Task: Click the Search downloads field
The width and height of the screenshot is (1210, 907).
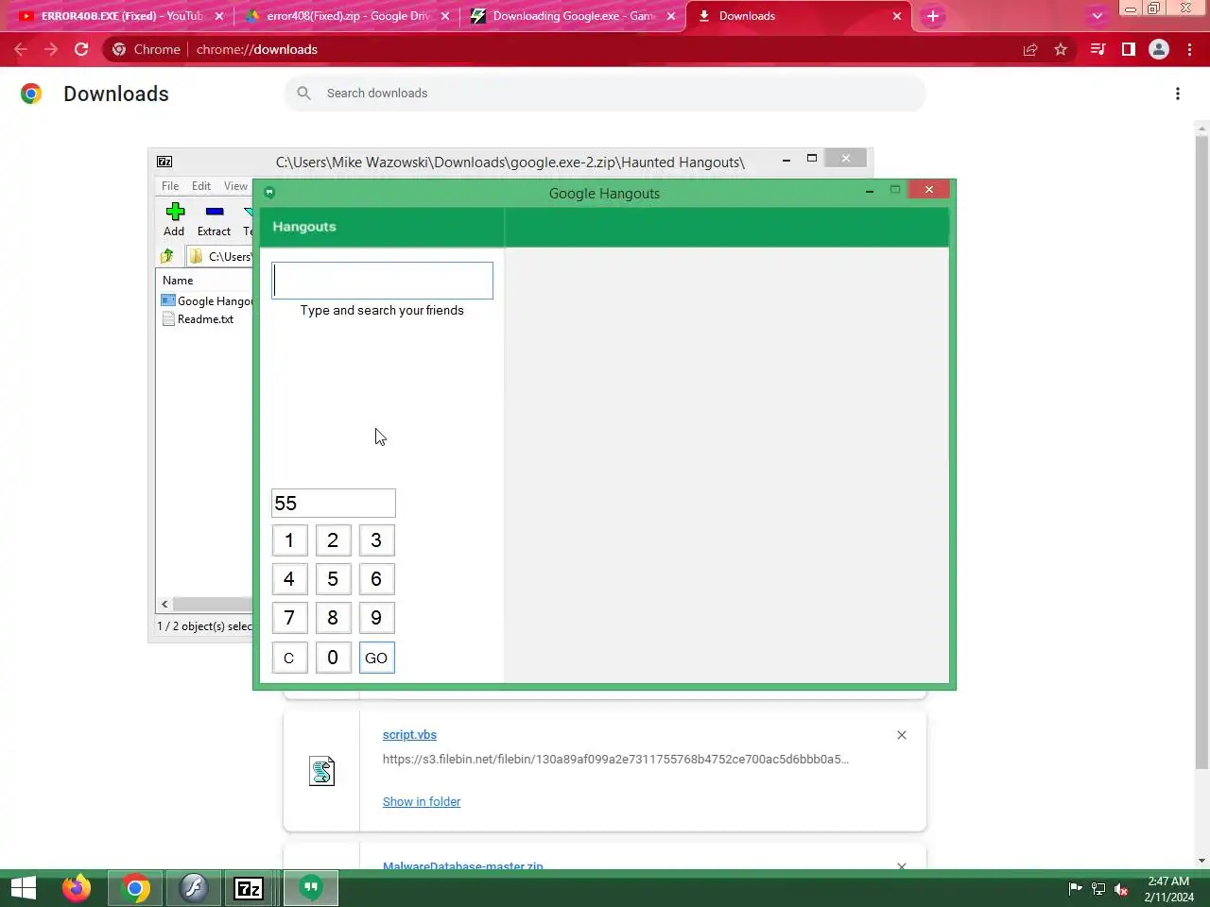Action: tap(605, 93)
